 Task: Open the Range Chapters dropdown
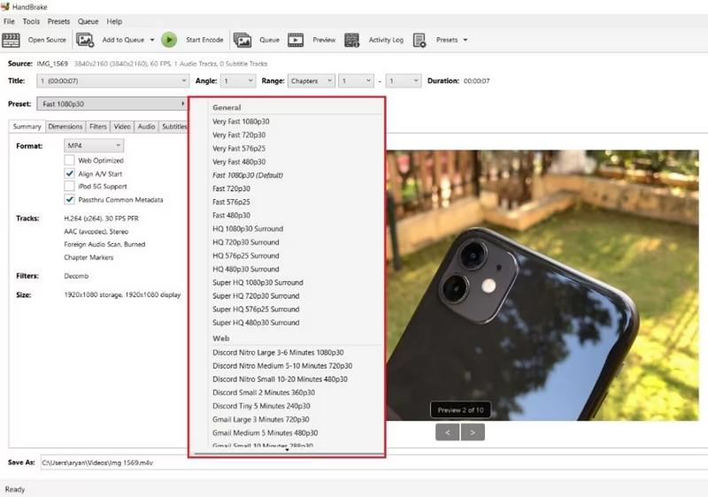(x=312, y=80)
